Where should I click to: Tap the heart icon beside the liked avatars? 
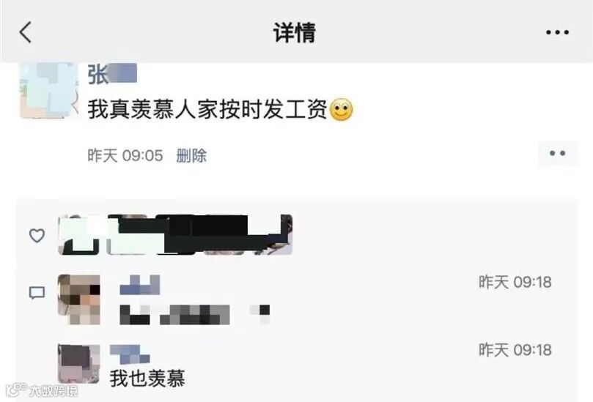[x=37, y=235]
